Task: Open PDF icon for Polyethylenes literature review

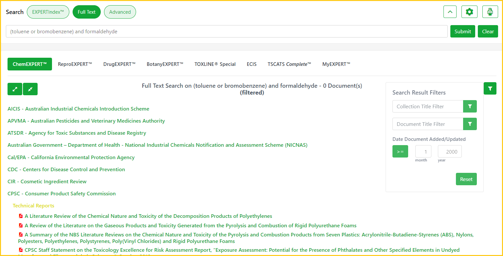Action: click(21, 216)
